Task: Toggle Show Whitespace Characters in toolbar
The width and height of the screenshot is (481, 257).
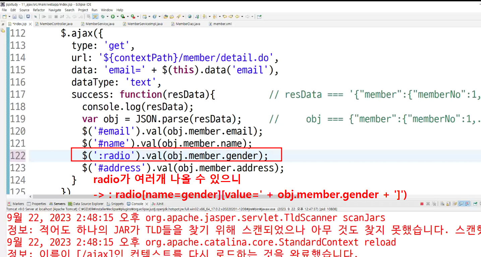Action: [89, 16]
